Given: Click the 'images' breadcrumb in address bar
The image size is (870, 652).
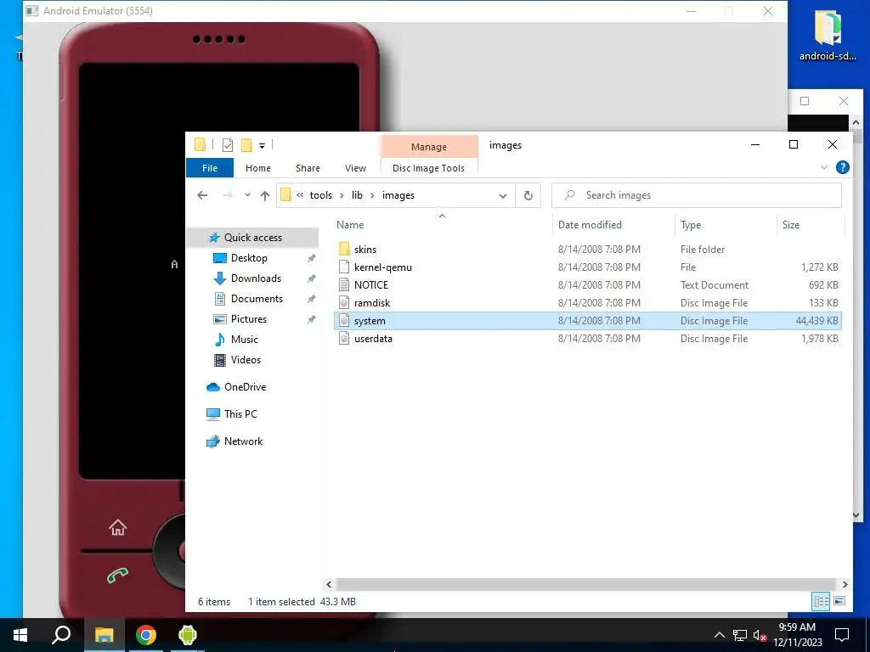Looking at the screenshot, I should coord(398,195).
